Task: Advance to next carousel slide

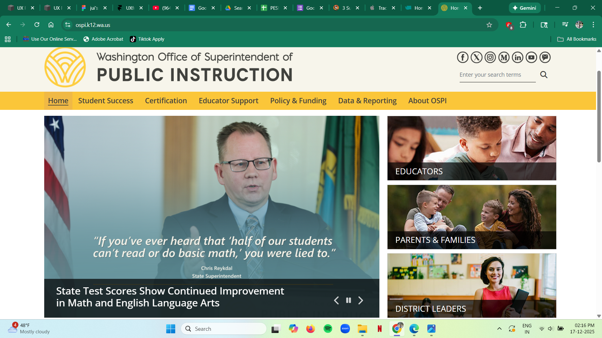Action: [361, 300]
